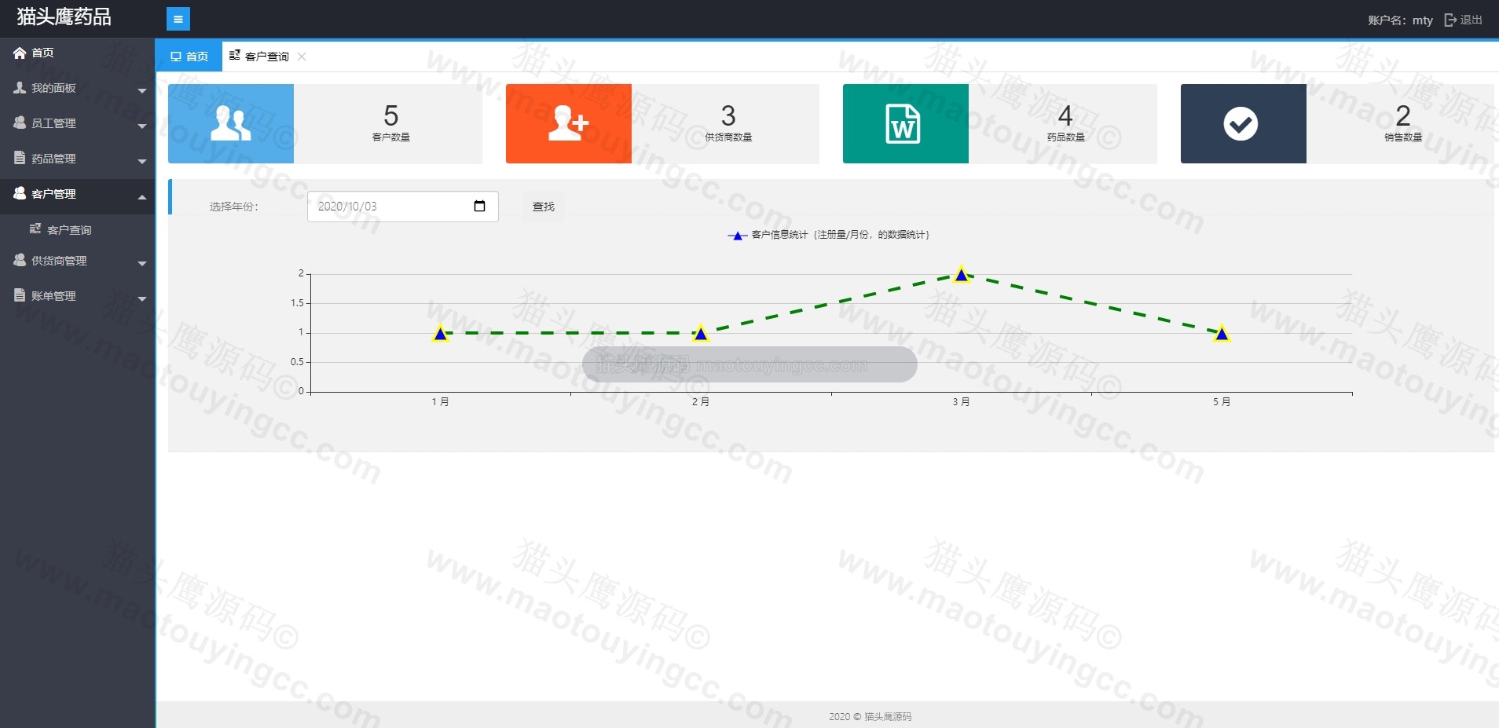Switch to the 首页 tab
The width and height of the screenshot is (1499, 728).
[189, 57]
